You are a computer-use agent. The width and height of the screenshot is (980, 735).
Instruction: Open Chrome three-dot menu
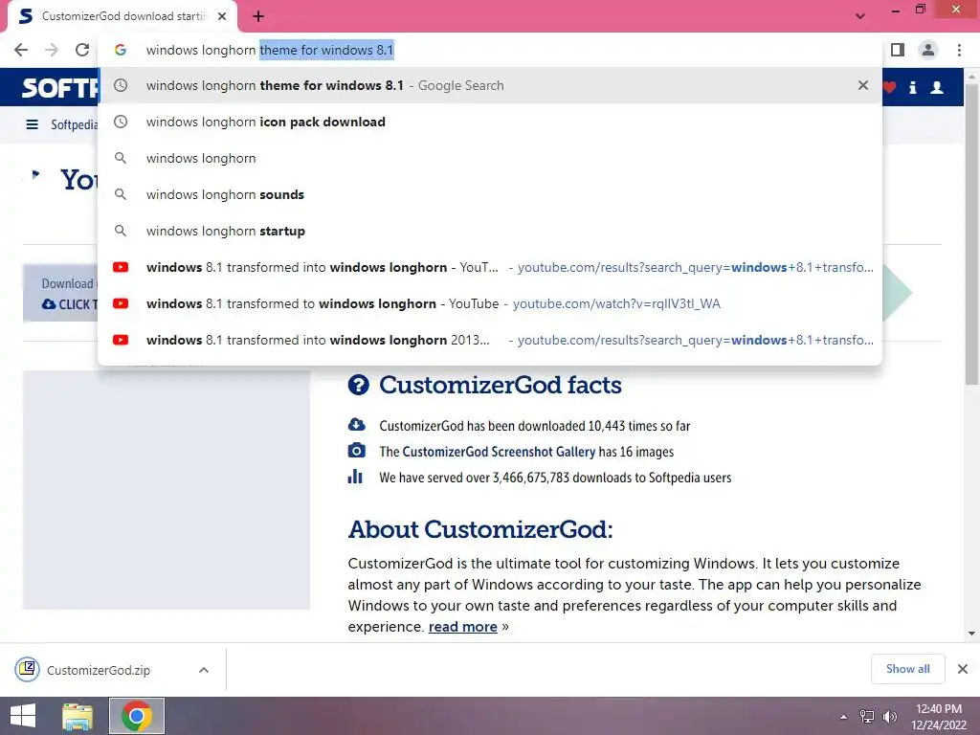click(x=959, y=50)
